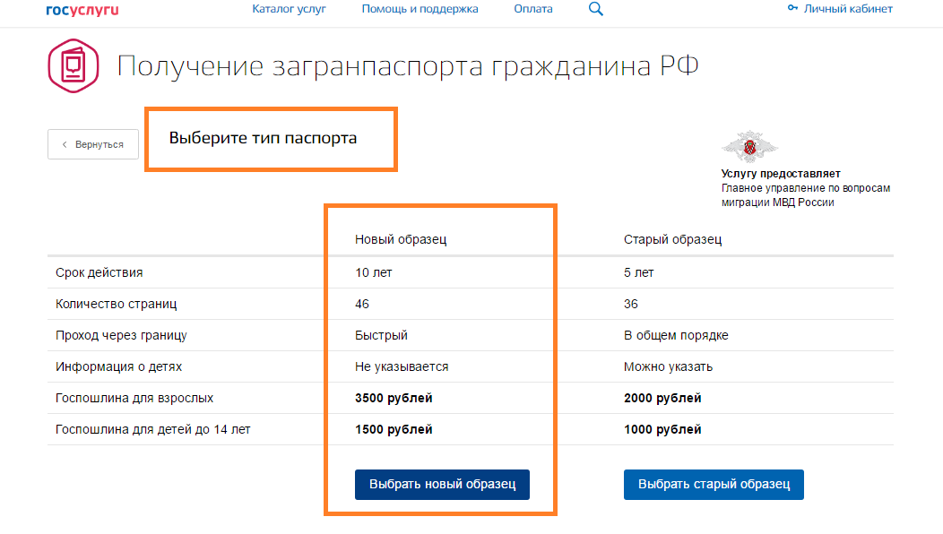Image resolution: width=943 pixels, height=534 pixels.
Task: Click the госуслуги logo
Action: click(82, 10)
